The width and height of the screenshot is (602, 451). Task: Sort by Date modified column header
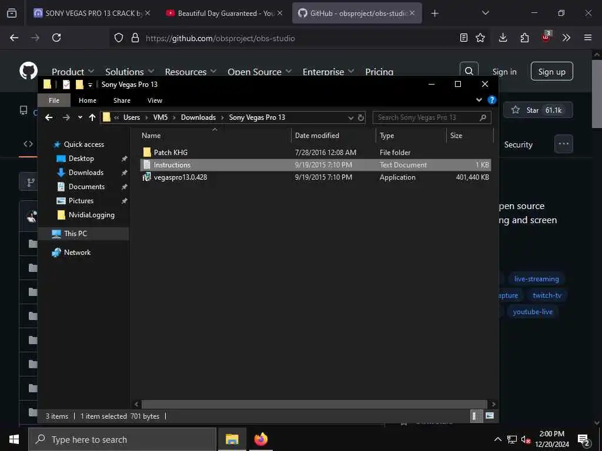pos(333,136)
